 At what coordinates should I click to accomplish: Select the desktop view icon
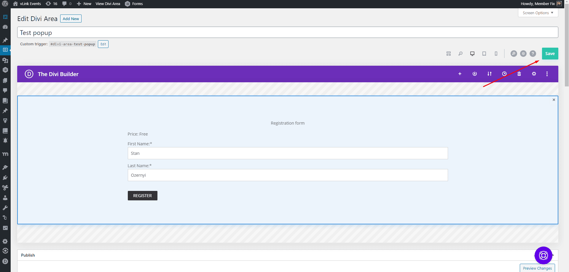coord(472,54)
